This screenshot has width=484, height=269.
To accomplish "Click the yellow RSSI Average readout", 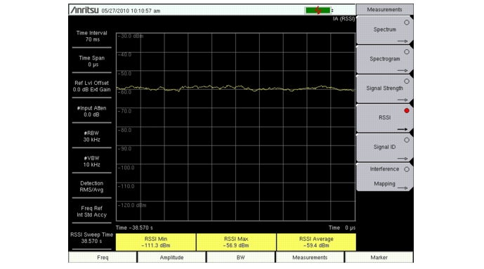I will point(316,242).
